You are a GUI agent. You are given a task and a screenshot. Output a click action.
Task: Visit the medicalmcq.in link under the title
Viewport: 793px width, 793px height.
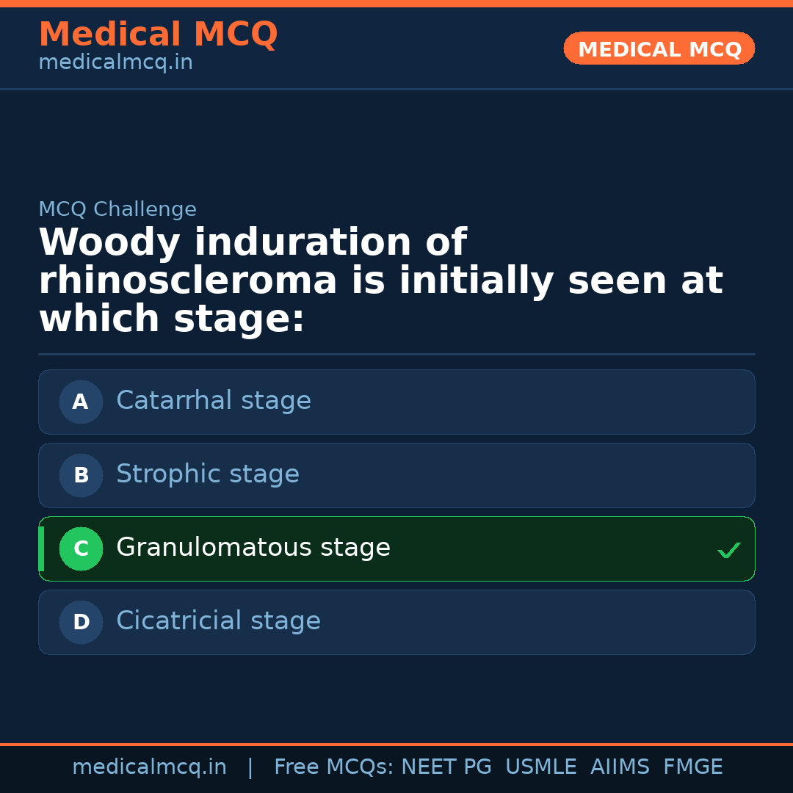[x=115, y=62]
